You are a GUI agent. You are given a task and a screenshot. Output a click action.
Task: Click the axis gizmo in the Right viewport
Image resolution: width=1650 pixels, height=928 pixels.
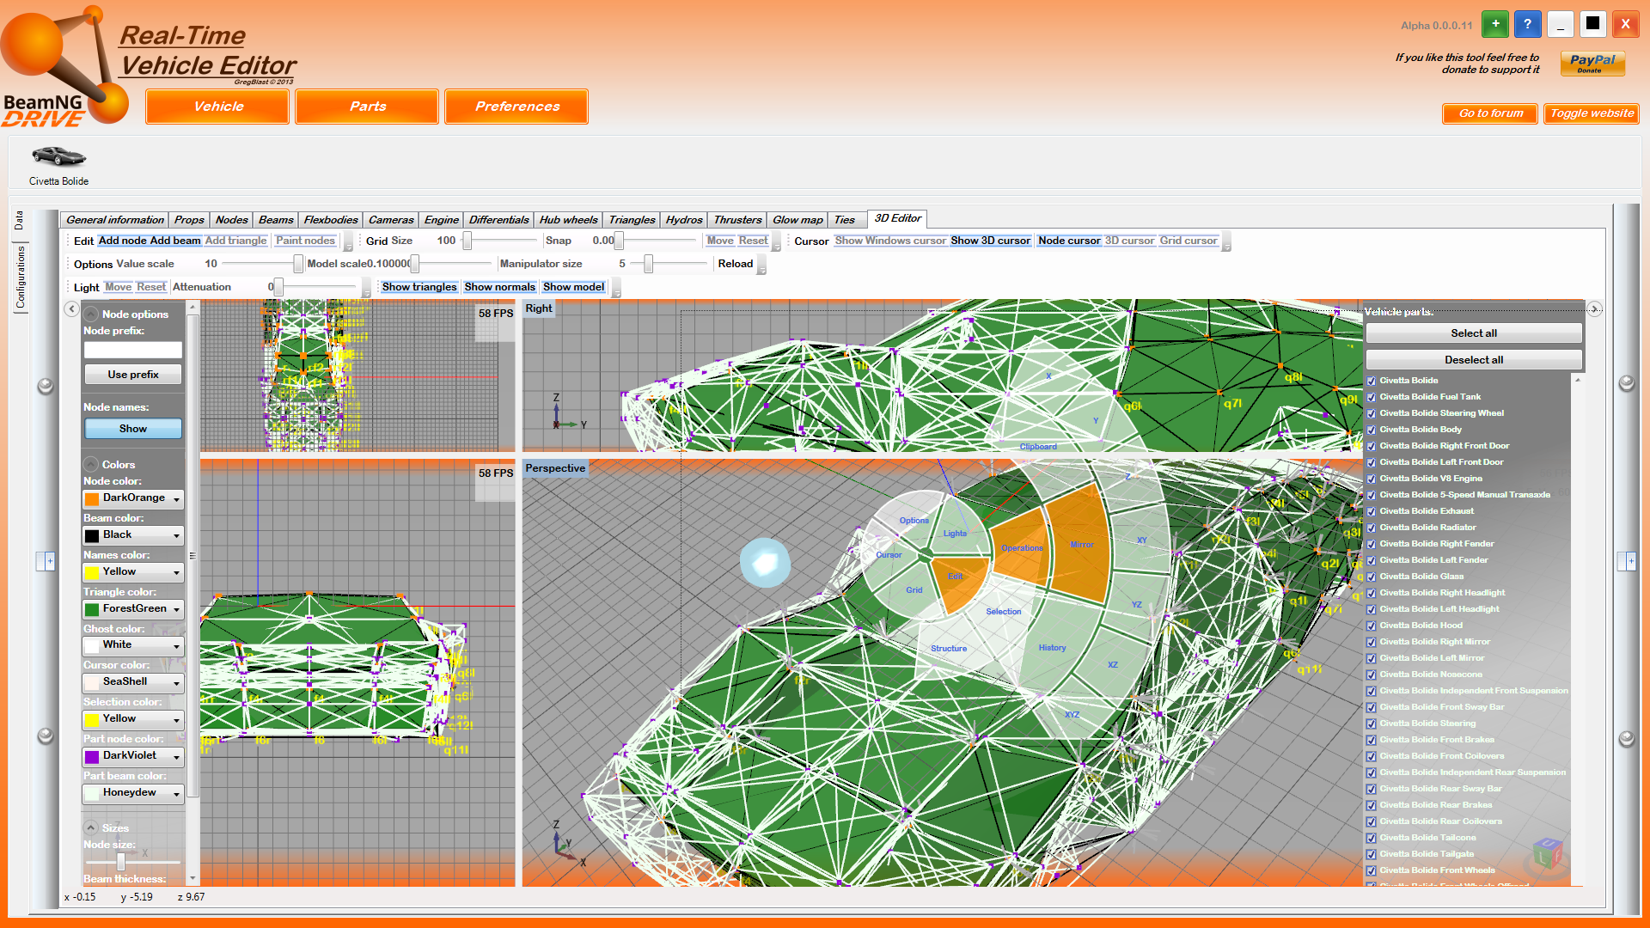(x=567, y=412)
